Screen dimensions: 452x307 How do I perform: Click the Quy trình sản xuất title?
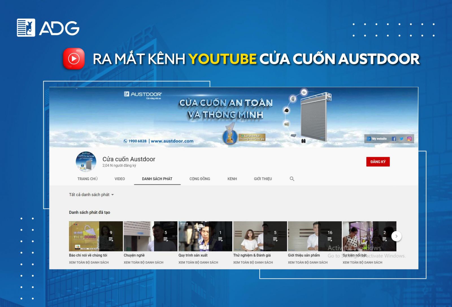click(193, 255)
